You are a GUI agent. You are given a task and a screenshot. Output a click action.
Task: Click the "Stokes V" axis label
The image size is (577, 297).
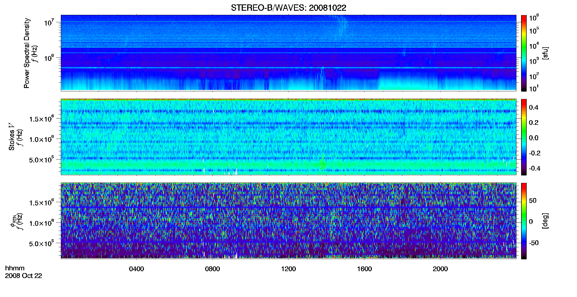(12, 137)
